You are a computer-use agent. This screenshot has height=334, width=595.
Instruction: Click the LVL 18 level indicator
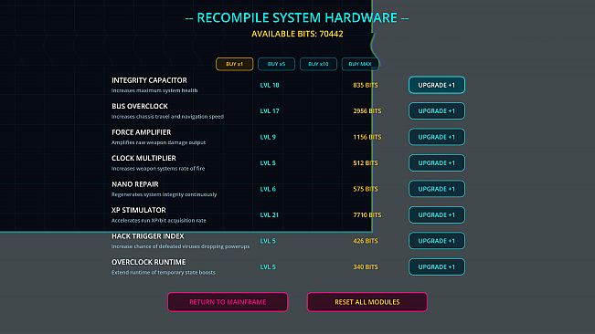[270, 85]
